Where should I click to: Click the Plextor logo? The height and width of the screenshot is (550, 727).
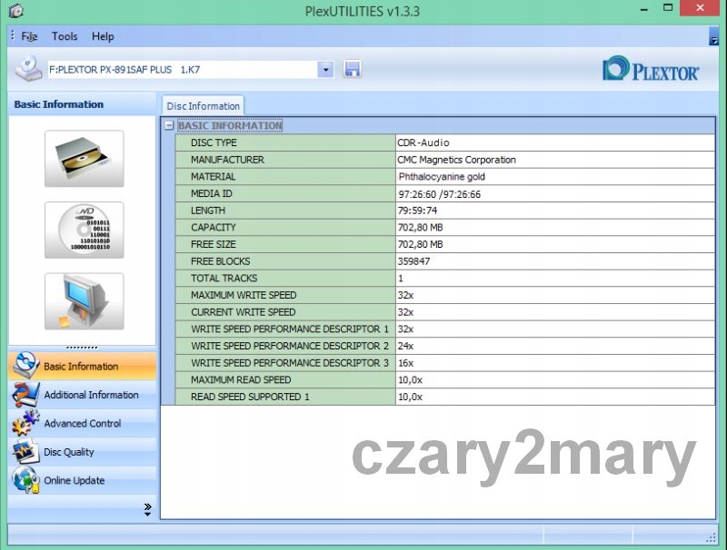(x=651, y=70)
